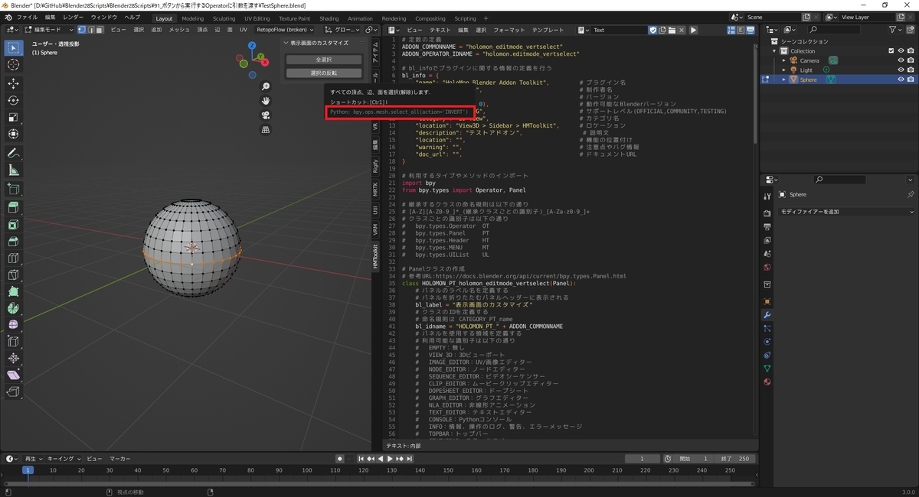Open the 再生 playback dropdown in timeline
This screenshot has width=919, height=497.
click(34, 459)
